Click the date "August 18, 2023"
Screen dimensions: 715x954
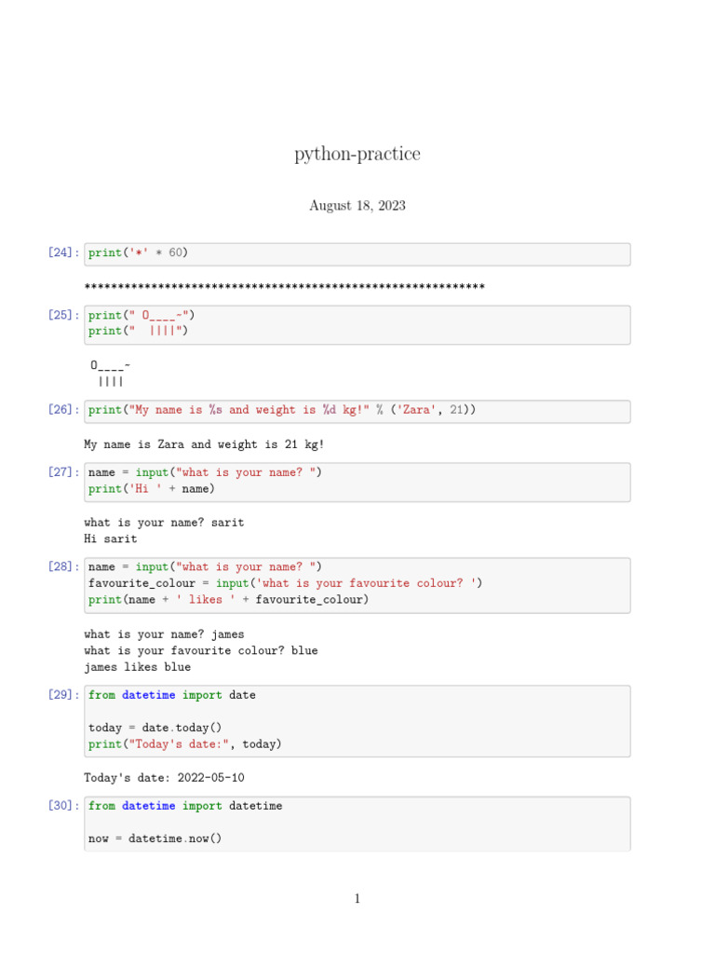coord(357,206)
